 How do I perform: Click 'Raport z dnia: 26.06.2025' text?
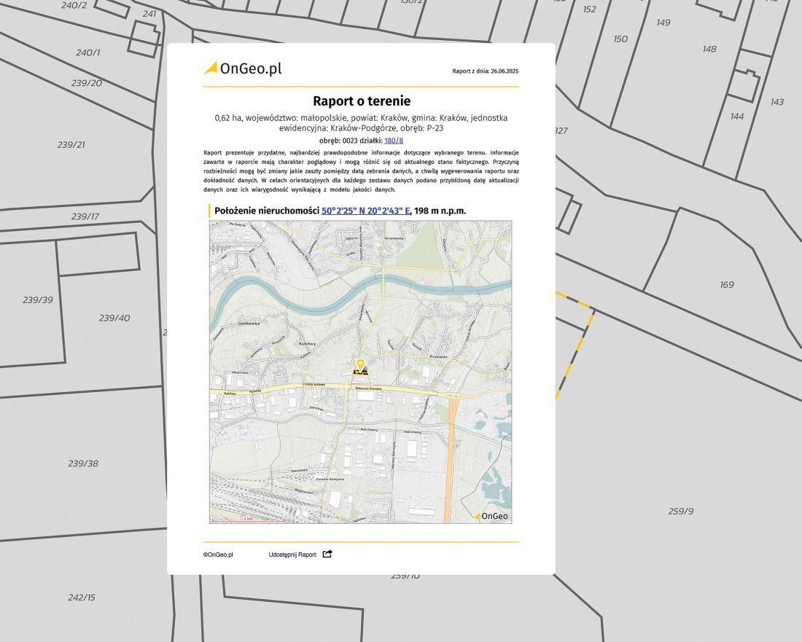click(x=486, y=71)
